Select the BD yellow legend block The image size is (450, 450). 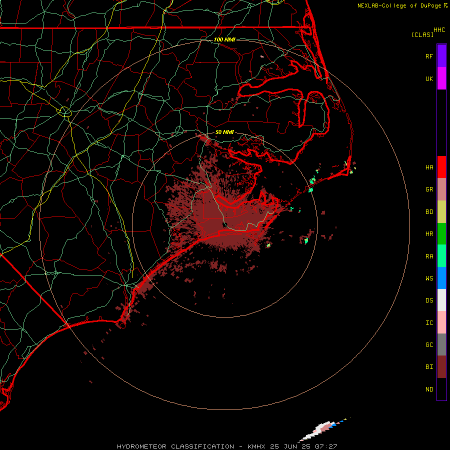coord(441,212)
